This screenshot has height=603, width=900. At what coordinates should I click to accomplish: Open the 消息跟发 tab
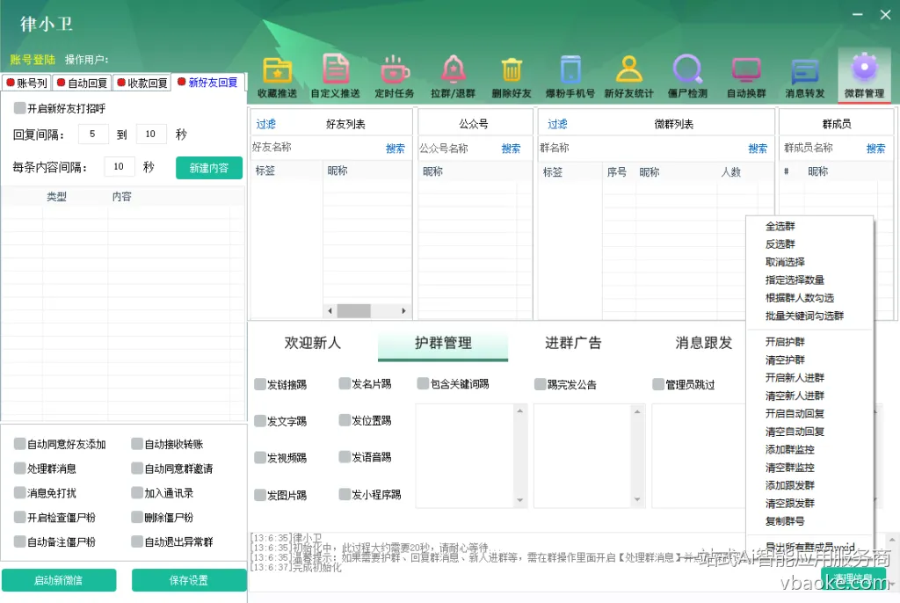[704, 343]
